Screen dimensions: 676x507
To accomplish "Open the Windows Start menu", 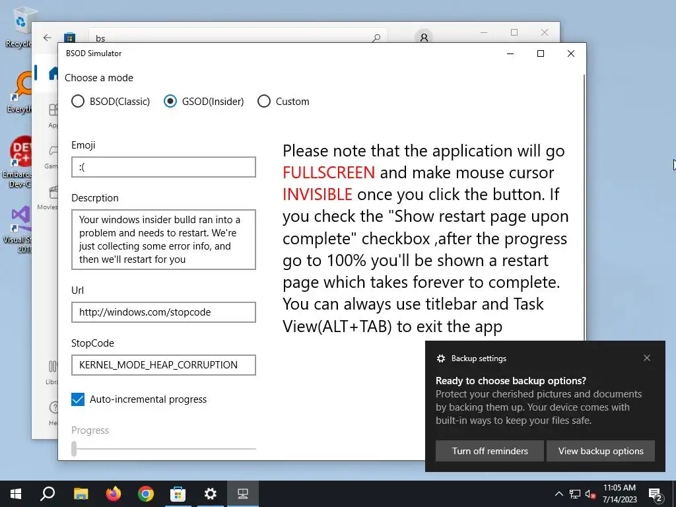I will [16, 494].
